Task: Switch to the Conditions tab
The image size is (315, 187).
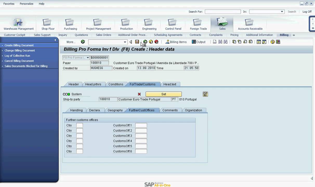Action: click(x=116, y=84)
